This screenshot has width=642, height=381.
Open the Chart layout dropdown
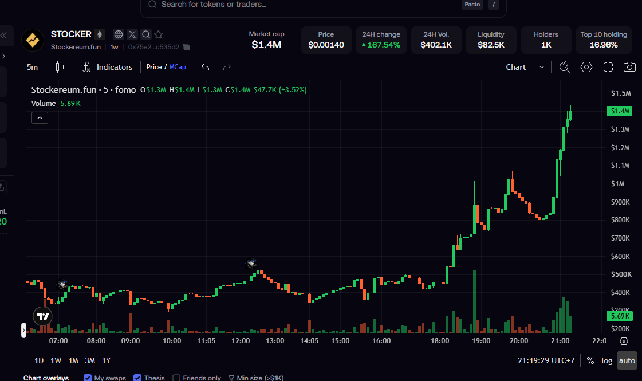point(525,67)
